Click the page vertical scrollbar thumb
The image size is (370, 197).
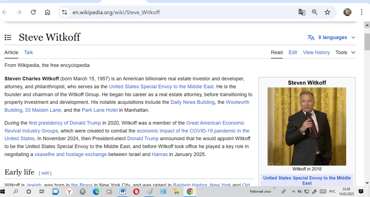pos(367,42)
